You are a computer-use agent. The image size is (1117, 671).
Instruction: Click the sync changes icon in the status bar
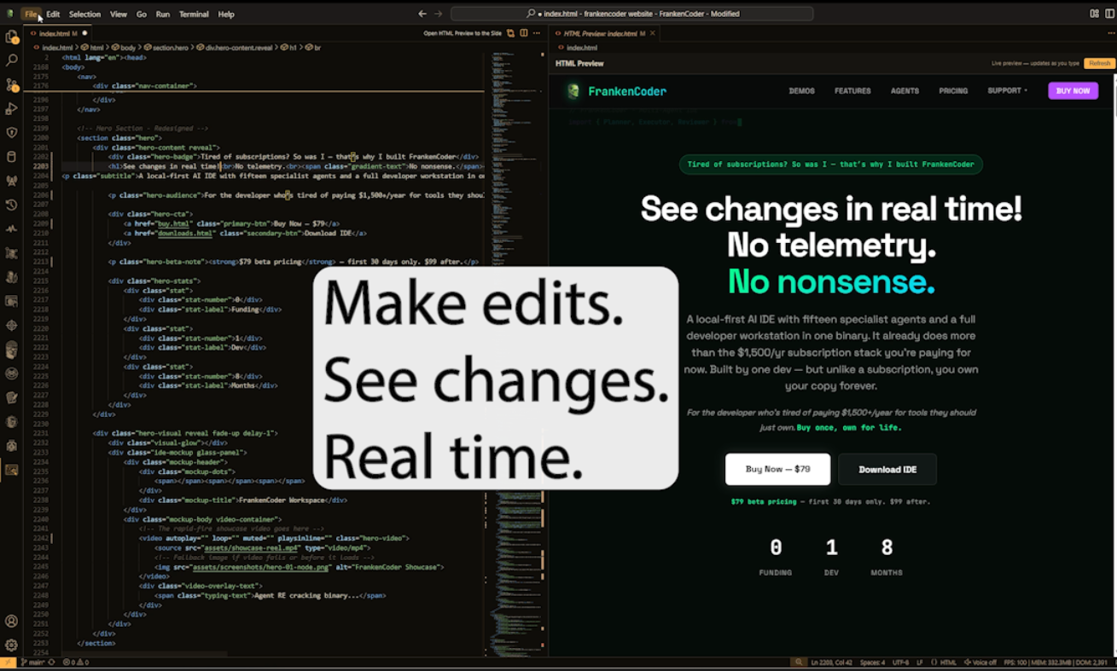click(x=52, y=662)
